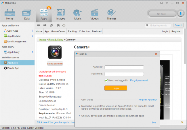Viewport: 187px width, 130px height.
Task: Click the search magnifier icon
Action: click(x=147, y=25)
